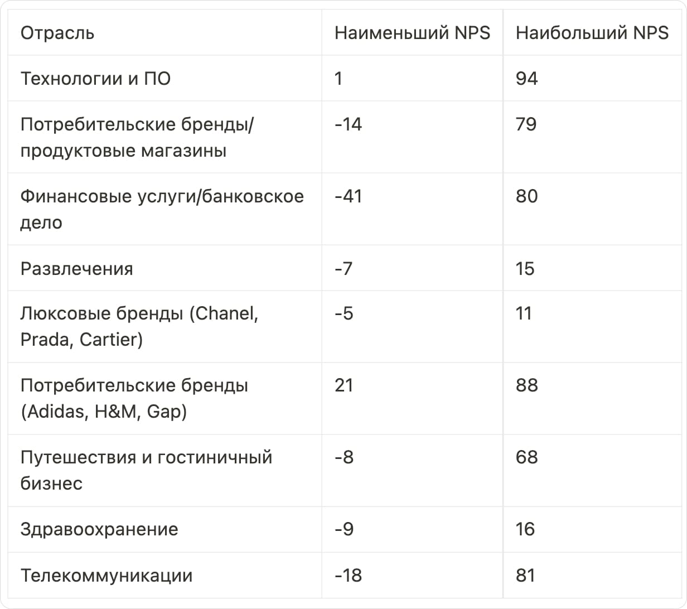Select the cell containing 80

click(x=526, y=196)
